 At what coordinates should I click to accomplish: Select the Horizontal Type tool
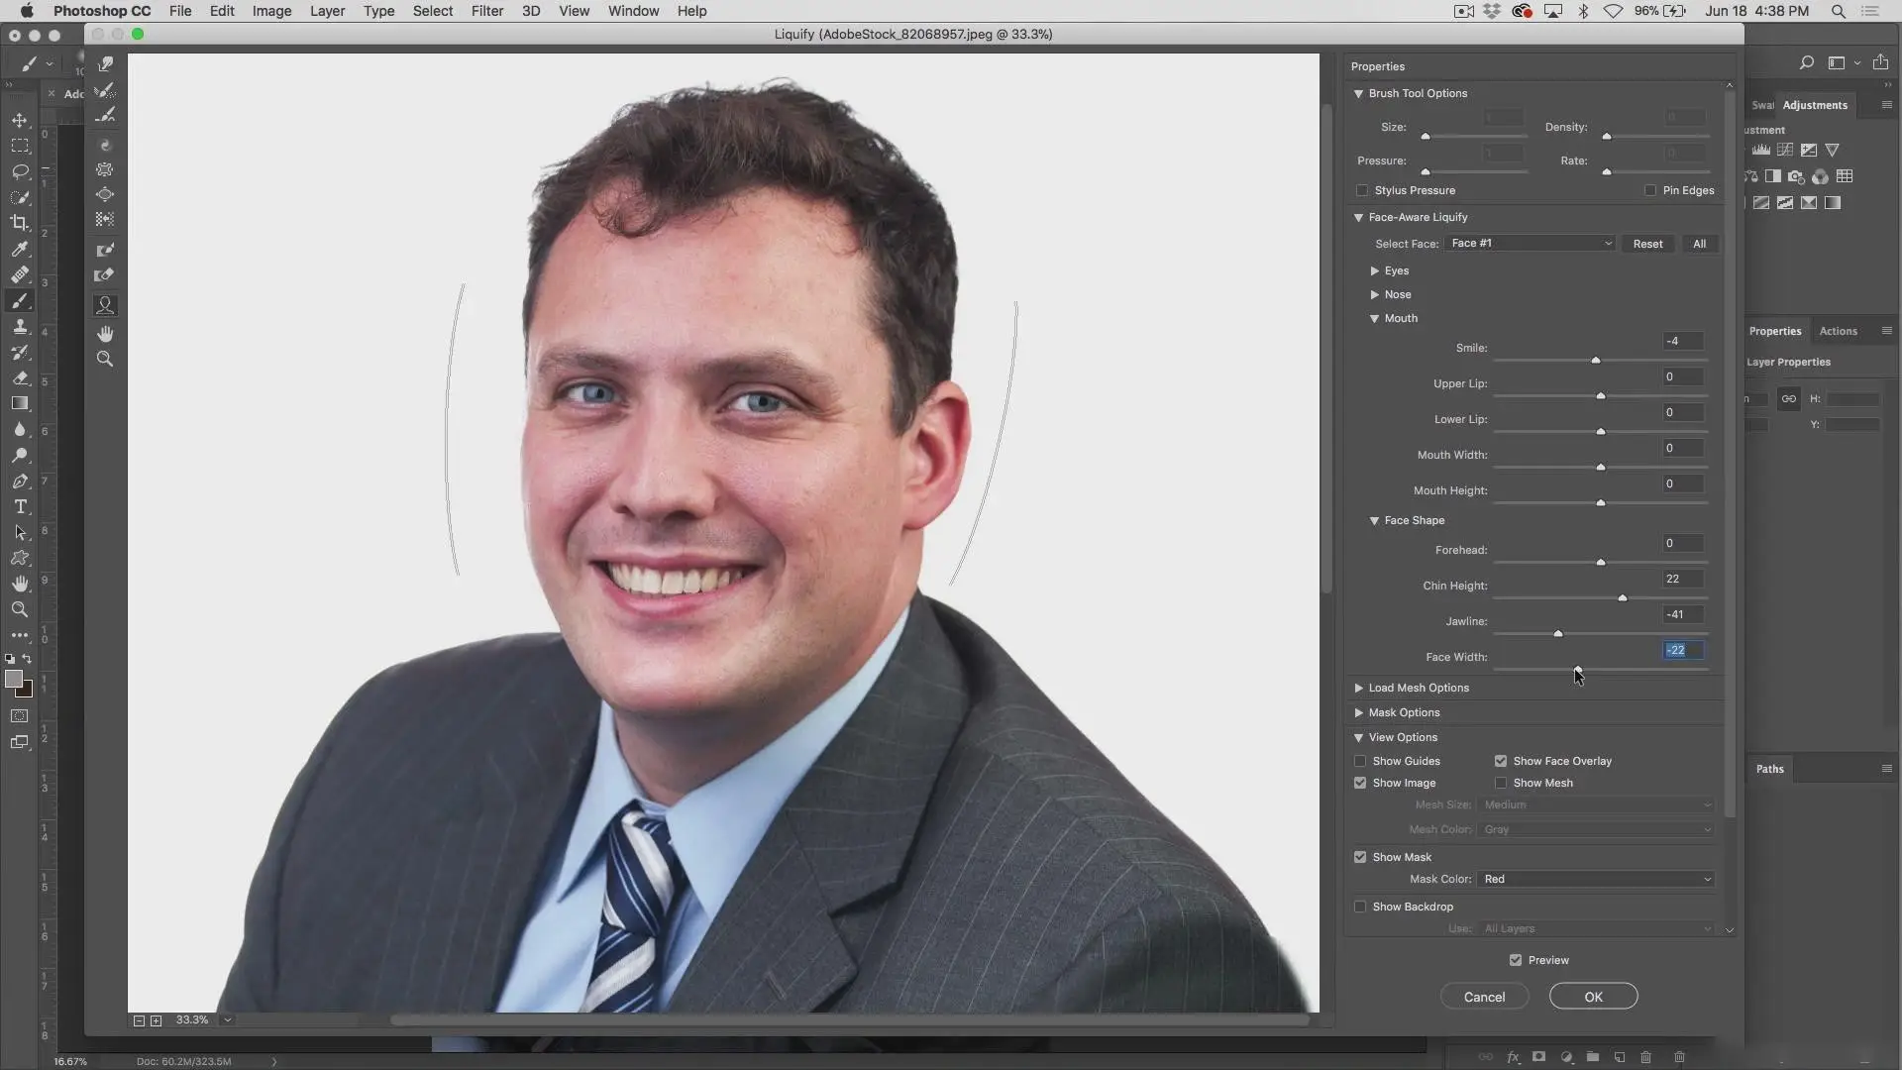(20, 506)
